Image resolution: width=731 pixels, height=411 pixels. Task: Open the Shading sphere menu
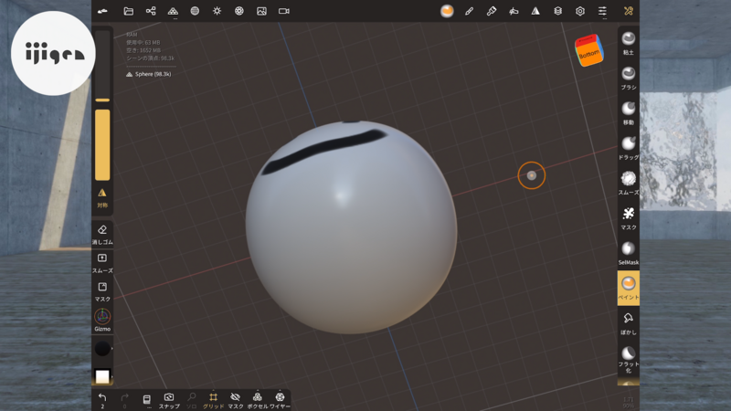[x=195, y=11]
